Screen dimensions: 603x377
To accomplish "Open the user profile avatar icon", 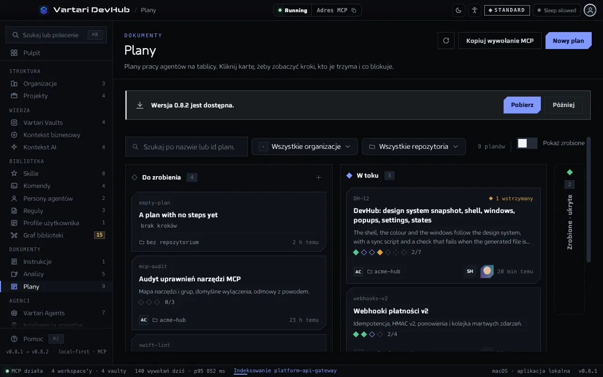I will click(x=590, y=10).
